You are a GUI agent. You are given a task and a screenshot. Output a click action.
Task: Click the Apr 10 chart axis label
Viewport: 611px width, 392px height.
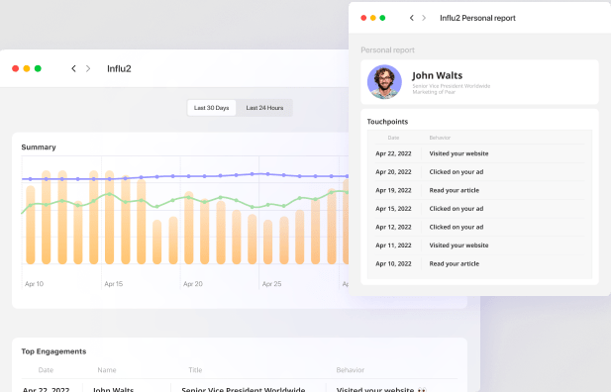pyautogui.click(x=35, y=284)
